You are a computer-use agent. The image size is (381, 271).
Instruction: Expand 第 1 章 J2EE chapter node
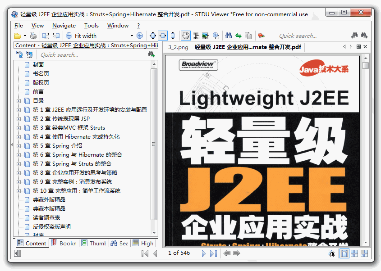pos(18,110)
